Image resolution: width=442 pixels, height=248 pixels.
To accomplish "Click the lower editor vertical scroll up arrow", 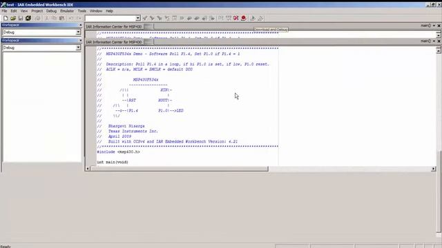I will pyautogui.click(x=439, y=50).
